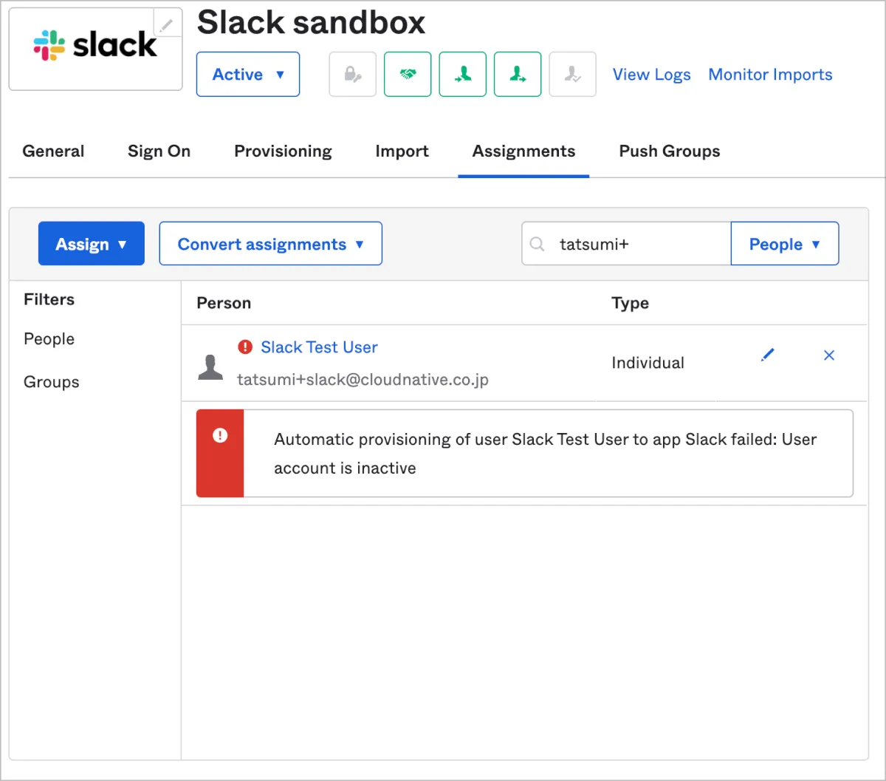Image resolution: width=886 pixels, height=781 pixels.
Task: Open the People search scope dropdown
Action: point(784,244)
